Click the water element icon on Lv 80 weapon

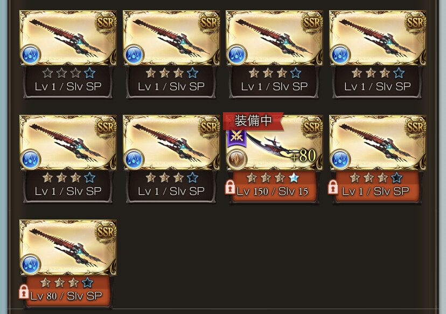tap(31, 264)
